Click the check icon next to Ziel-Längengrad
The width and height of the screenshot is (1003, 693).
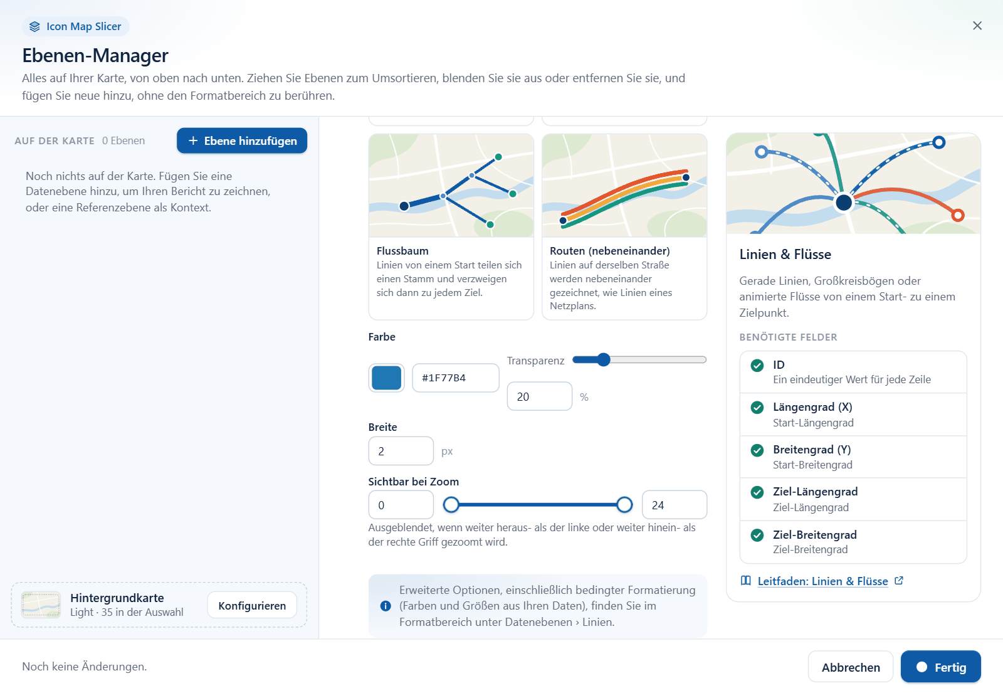757,492
